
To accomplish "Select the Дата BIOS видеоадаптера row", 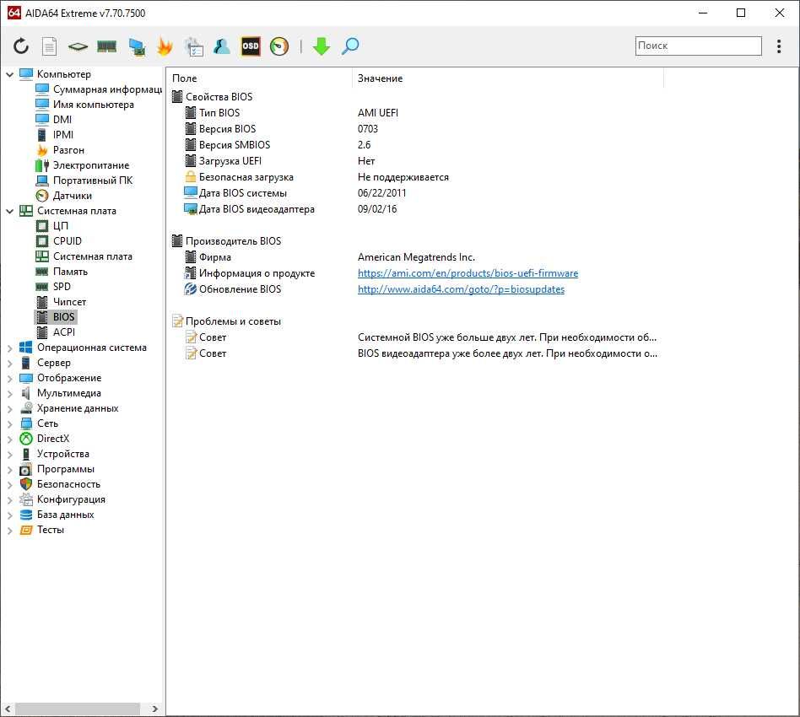I will pos(415,209).
